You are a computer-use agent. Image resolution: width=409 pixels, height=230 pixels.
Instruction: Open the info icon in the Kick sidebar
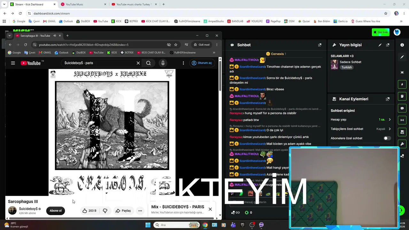point(402,45)
